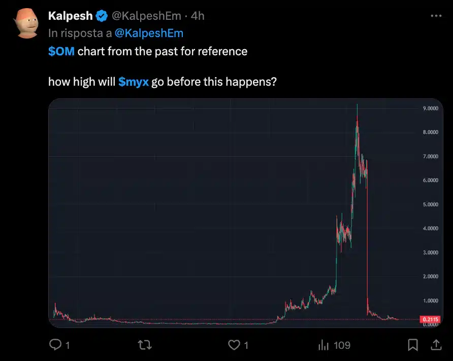Click the repost icon
Image resolution: width=453 pixels, height=361 pixels.
(x=145, y=345)
